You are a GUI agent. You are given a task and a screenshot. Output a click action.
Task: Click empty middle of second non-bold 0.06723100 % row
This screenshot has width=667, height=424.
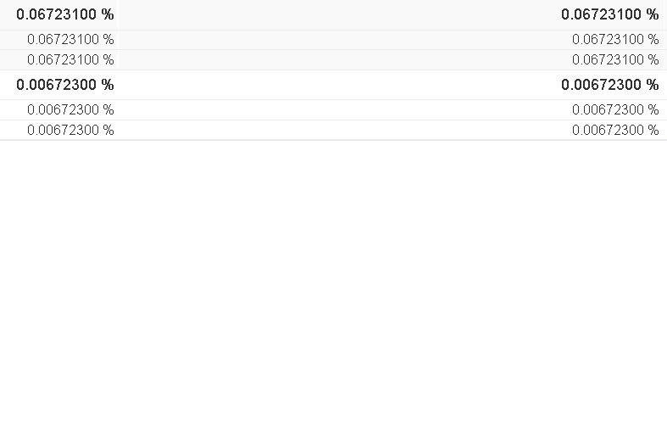click(336, 59)
